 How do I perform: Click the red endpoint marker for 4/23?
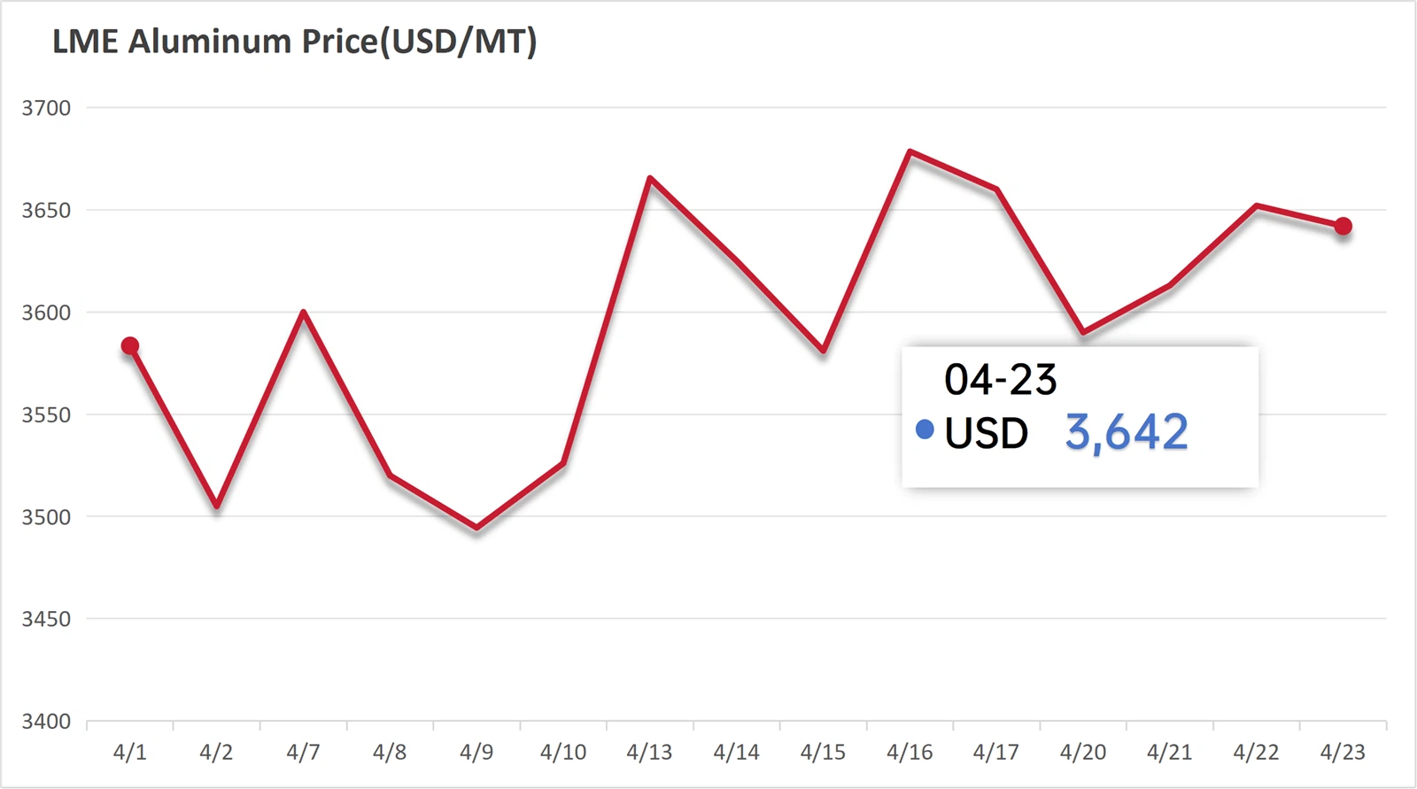click(x=1343, y=227)
